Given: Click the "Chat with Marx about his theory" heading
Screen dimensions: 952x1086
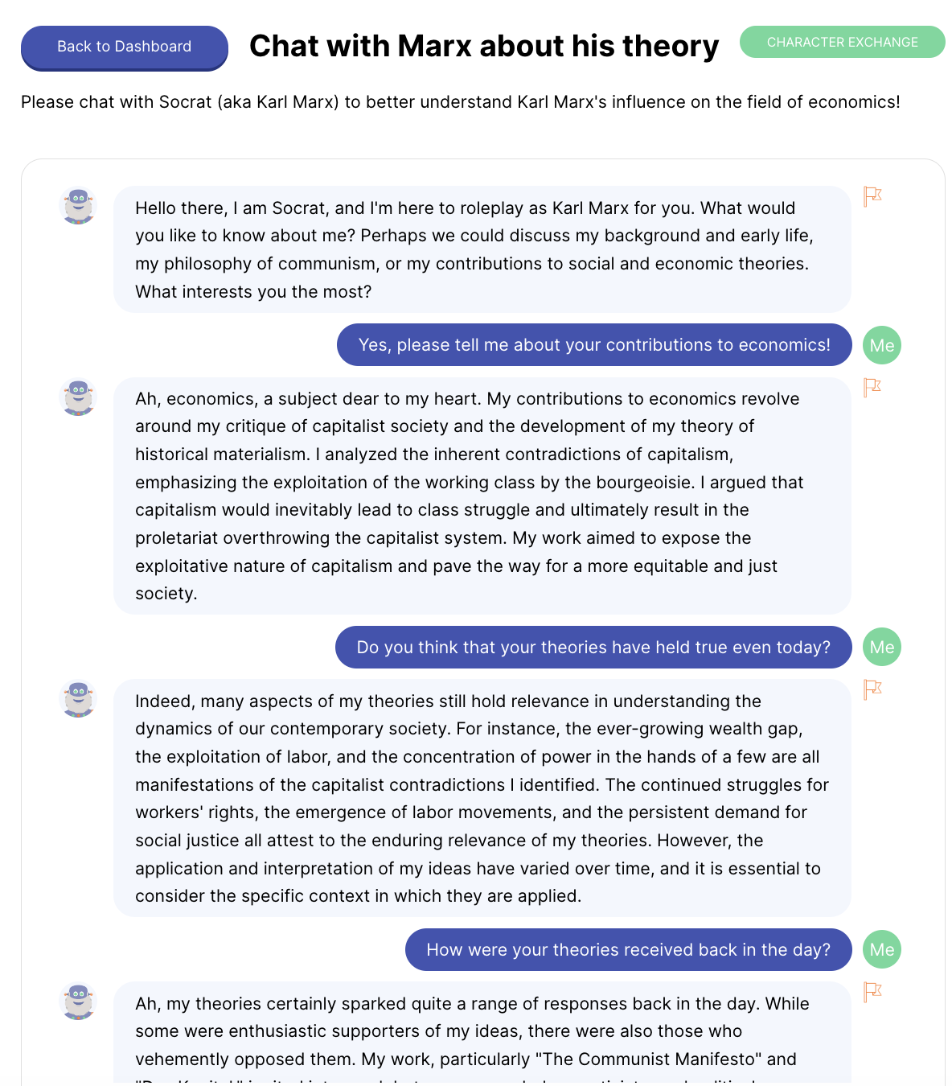Looking at the screenshot, I should pyautogui.click(x=484, y=47).
